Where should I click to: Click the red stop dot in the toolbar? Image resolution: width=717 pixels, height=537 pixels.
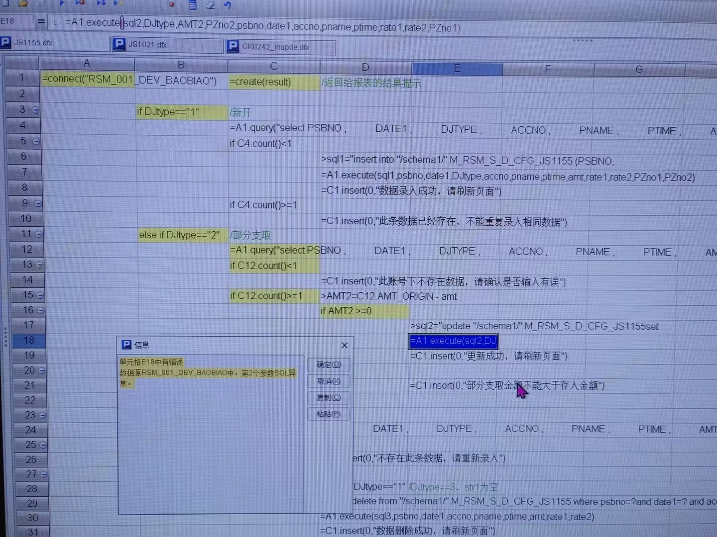(x=171, y=4)
